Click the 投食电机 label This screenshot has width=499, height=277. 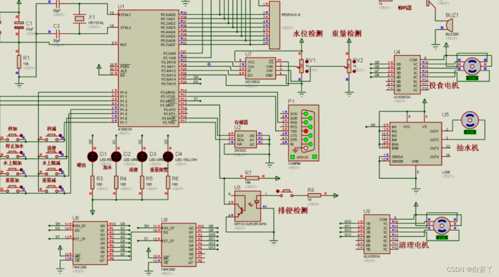tap(444, 86)
